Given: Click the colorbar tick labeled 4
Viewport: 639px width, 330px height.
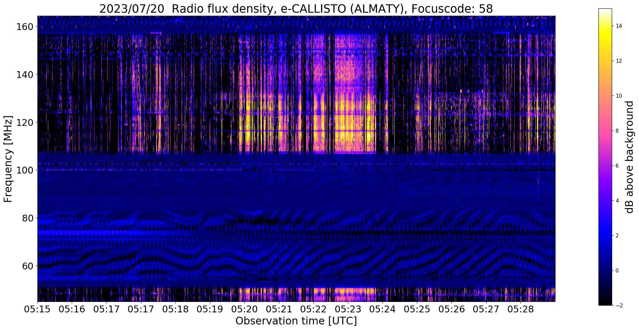Looking at the screenshot, I should pos(617,201).
